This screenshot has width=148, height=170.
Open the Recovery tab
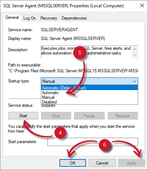coord(49,18)
